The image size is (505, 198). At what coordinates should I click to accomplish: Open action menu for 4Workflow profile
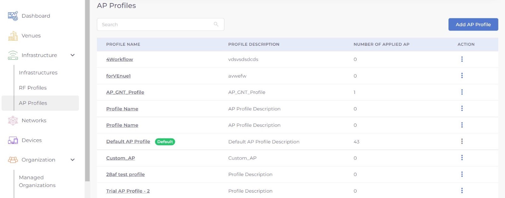[462, 59]
